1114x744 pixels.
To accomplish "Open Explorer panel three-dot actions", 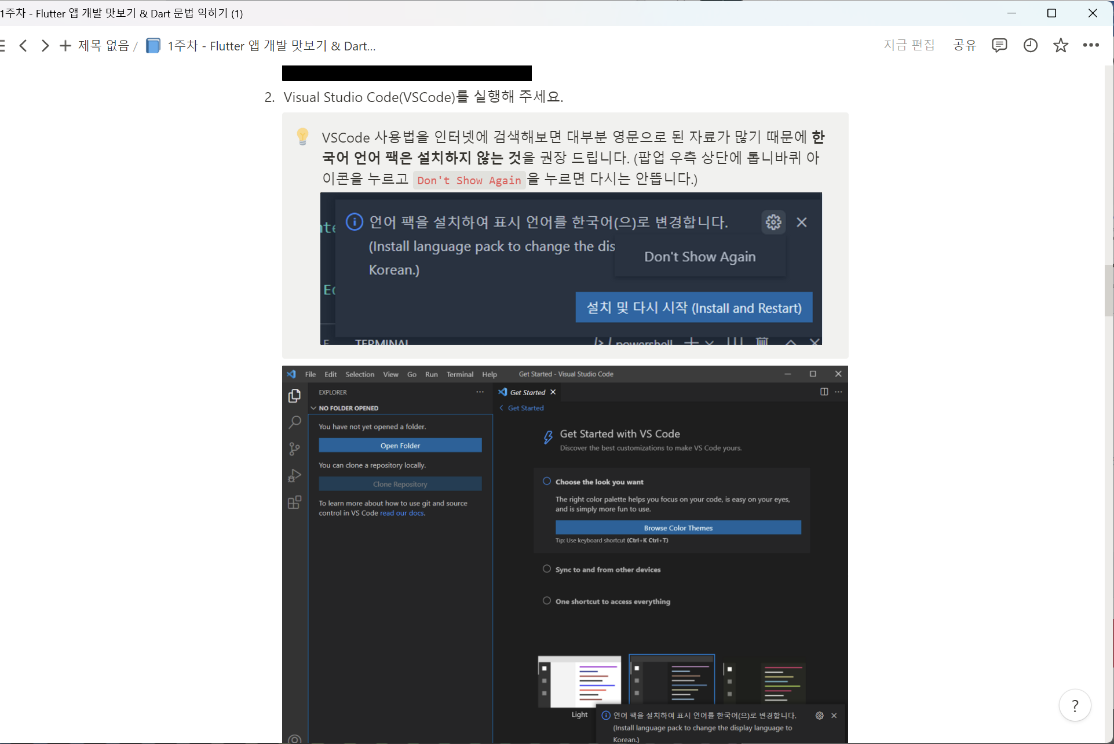I will tap(480, 392).
